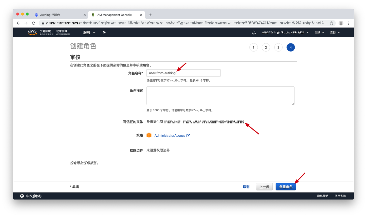367x217 pixels.
Task: Expand the 服务 services dropdown
Action: (x=89, y=33)
